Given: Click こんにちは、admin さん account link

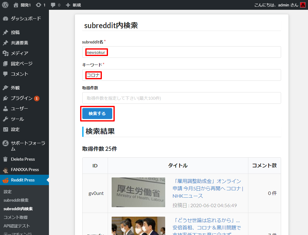Looking at the screenshot, I should point(276,5).
